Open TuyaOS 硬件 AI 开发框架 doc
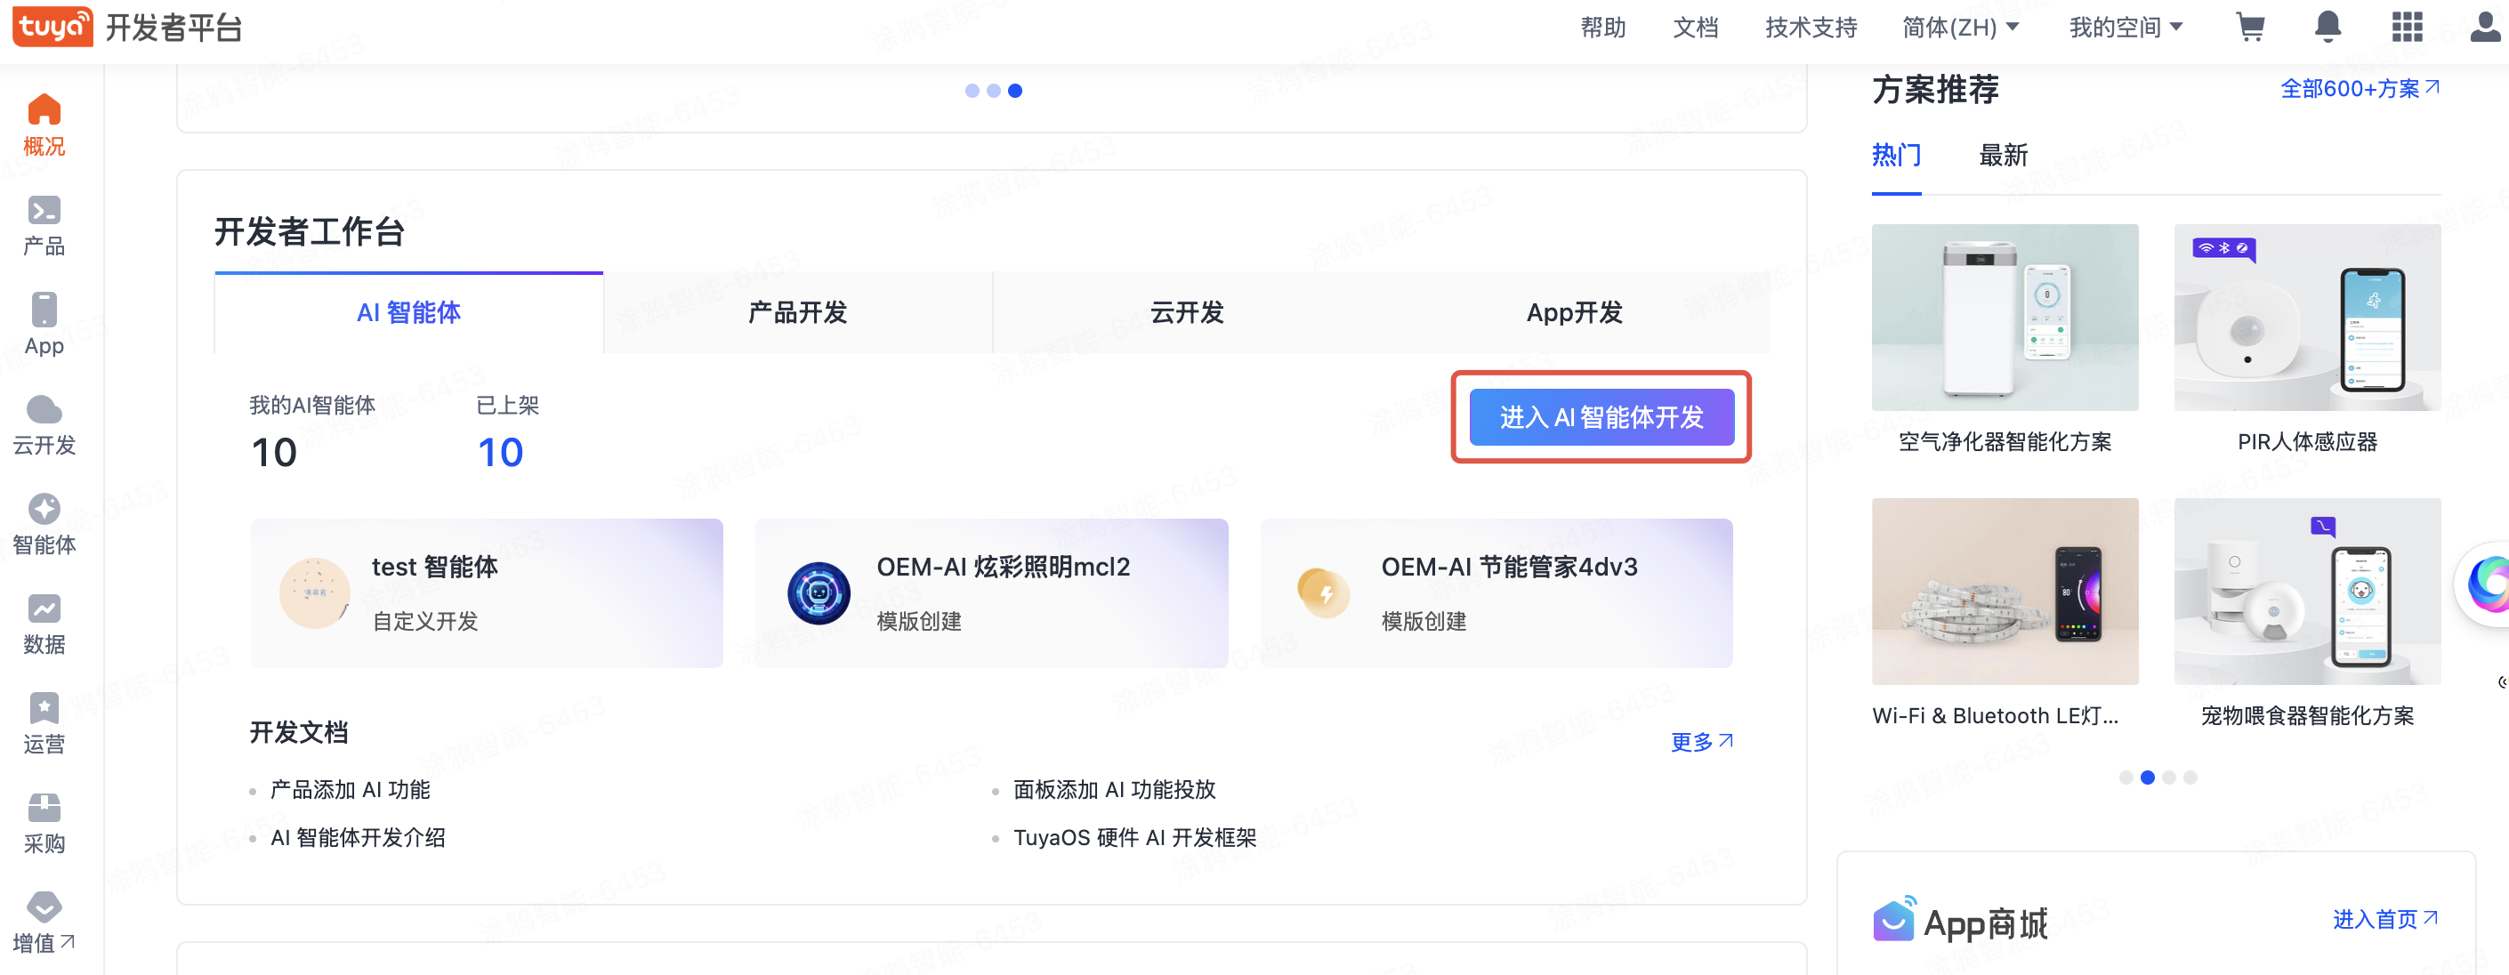 tap(1134, 837)
